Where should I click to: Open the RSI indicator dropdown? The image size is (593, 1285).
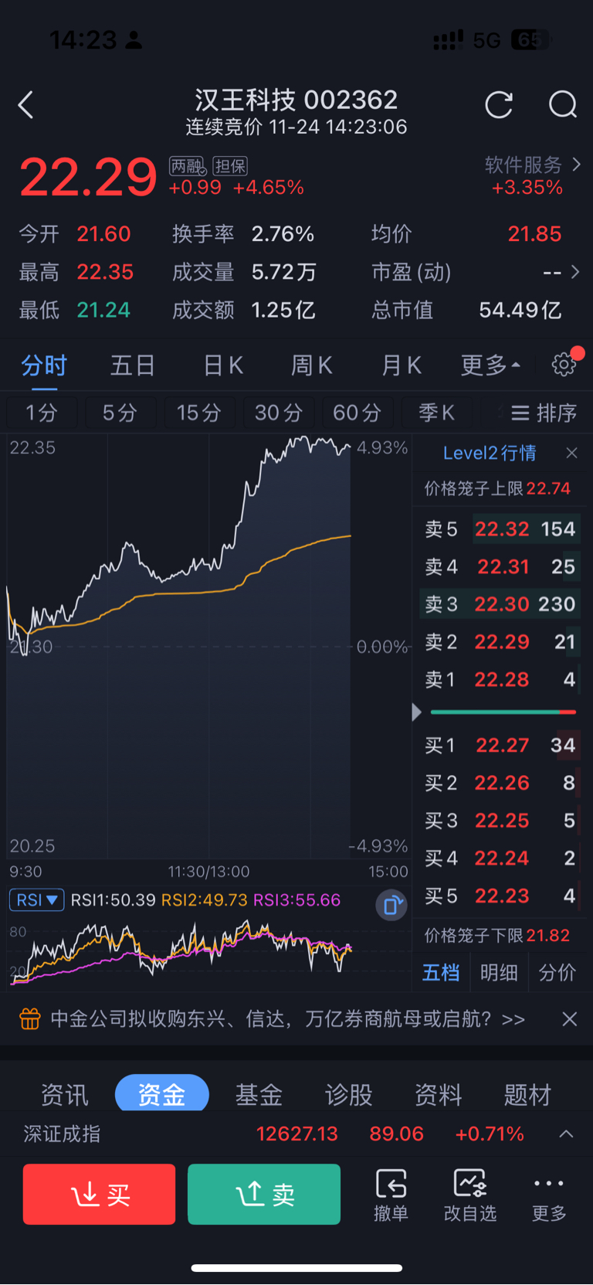click(x=36, y=900)
